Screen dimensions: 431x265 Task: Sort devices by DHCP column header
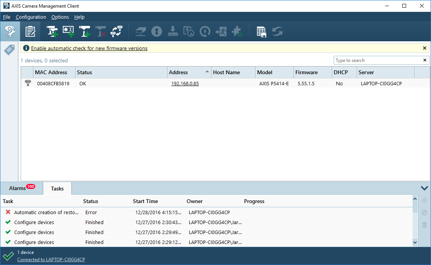click(x=344, y=72)
